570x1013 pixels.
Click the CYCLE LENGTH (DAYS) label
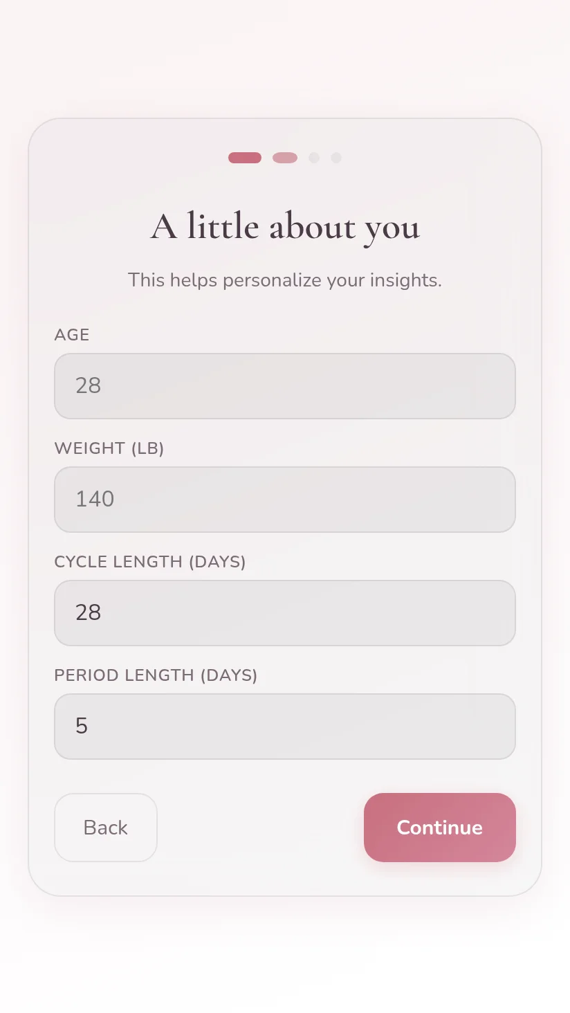(150, 562)
